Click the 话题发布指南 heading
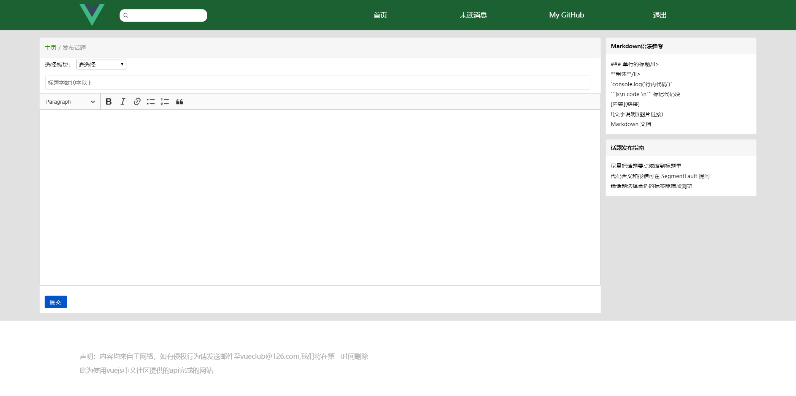796x396 pixels. (627, 148)
